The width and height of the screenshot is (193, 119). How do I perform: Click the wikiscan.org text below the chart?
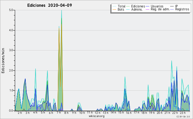[96, 116]
